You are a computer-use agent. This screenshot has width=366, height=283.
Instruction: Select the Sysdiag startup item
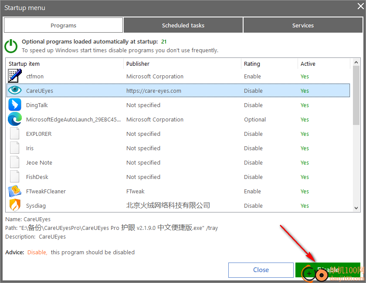point(36,206)
